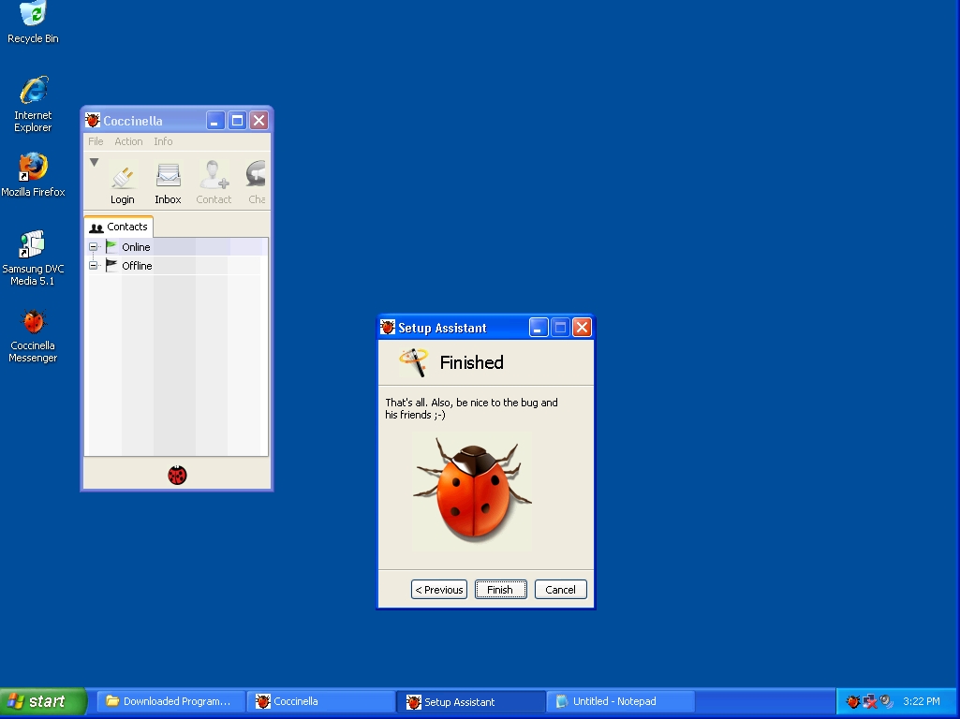Switch to Coccinella taskbar button
960x719 pixels.
pyautogui.click(x=321, y=702)
